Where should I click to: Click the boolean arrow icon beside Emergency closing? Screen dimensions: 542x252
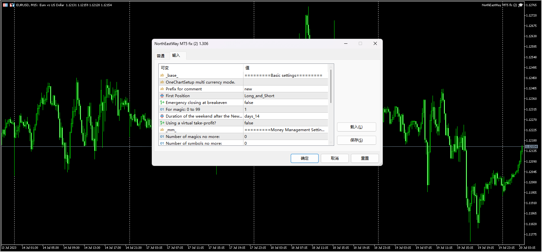(162, 103)
